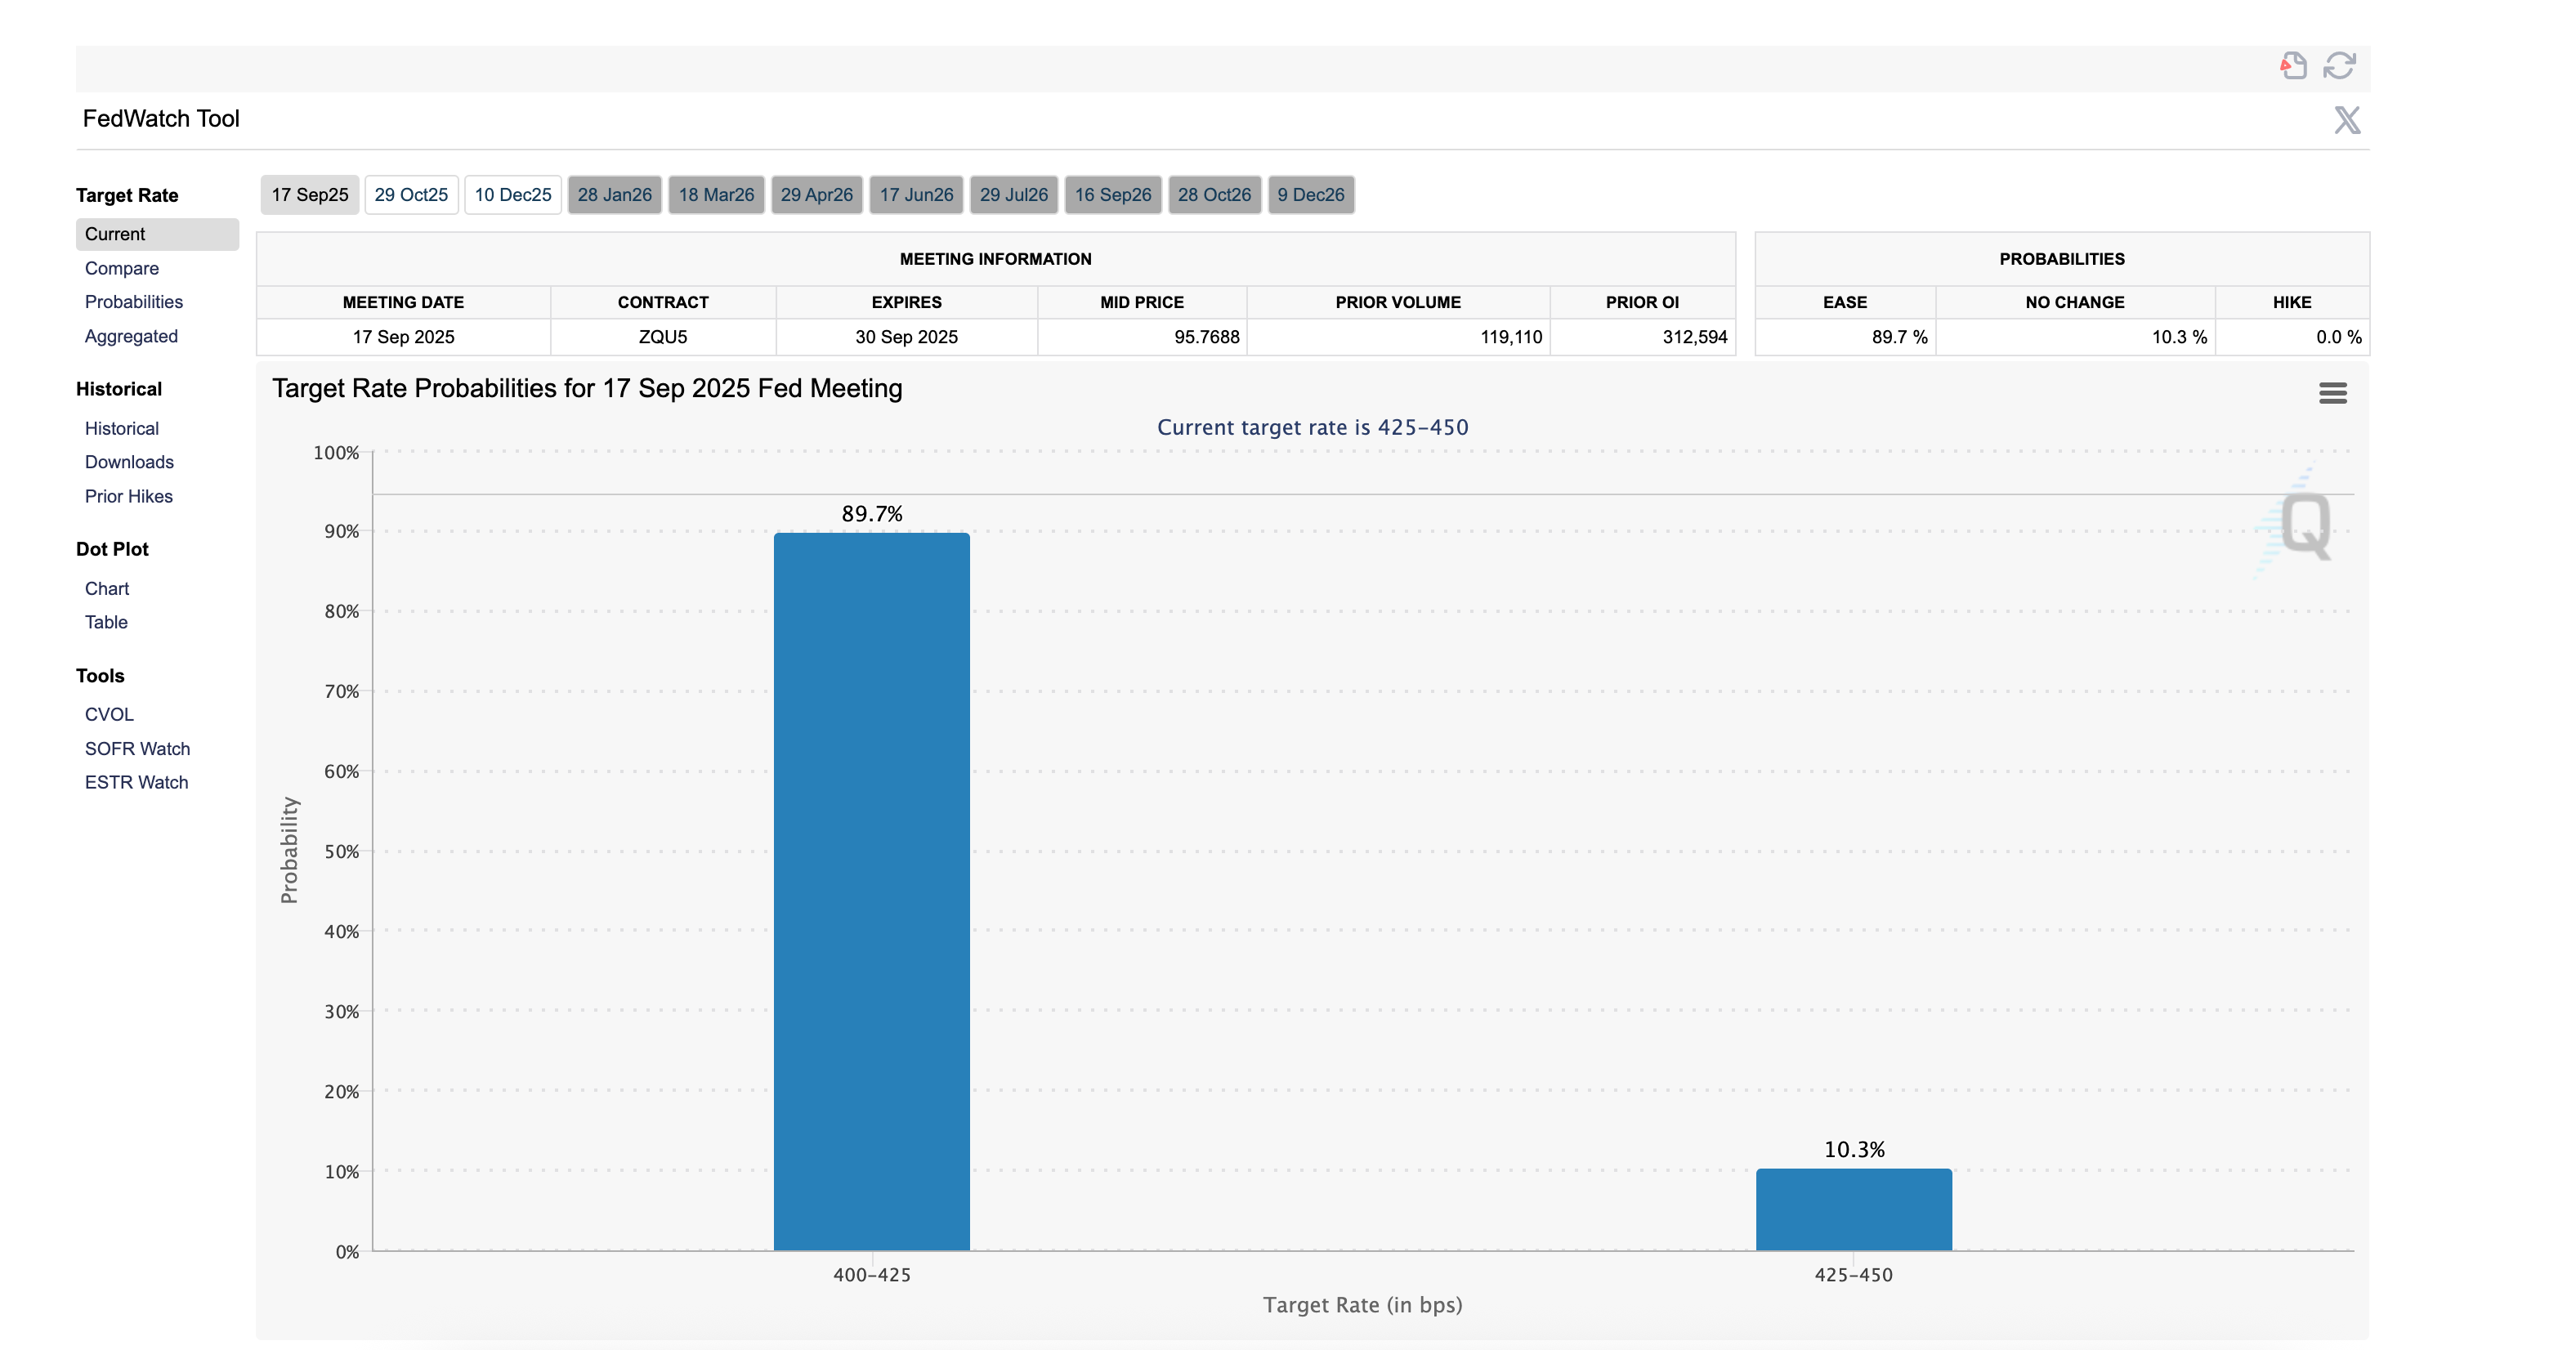Click the refresh data icon
Viewport: 2576px width, 1350px height.
tap(2339, 66)
